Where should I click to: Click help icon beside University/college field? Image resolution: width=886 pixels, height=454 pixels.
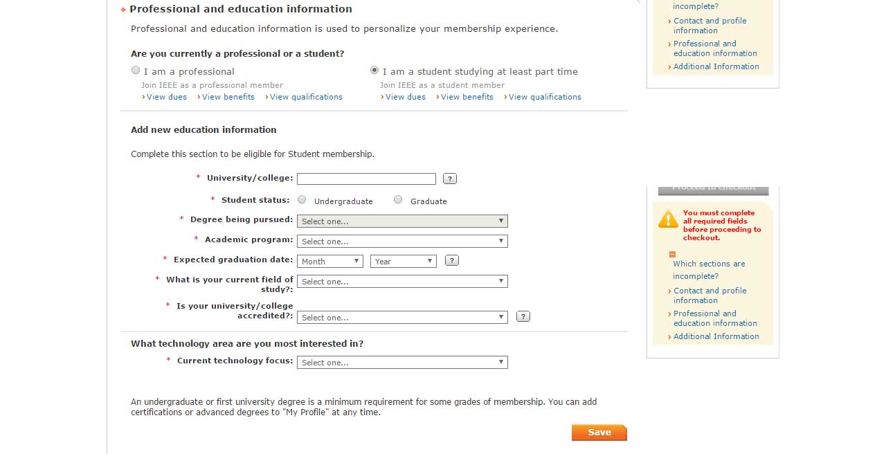[x=450, y=179]
